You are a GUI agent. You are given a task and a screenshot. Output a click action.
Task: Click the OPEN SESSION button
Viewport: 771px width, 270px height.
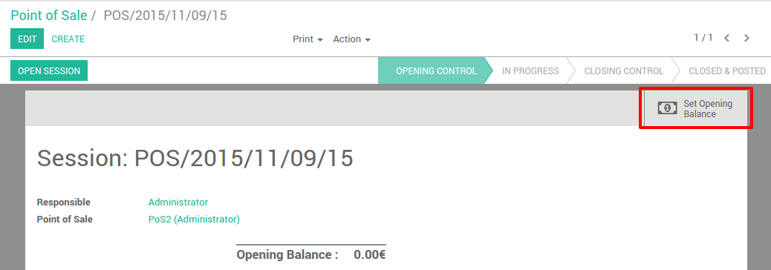click(49, 70)
